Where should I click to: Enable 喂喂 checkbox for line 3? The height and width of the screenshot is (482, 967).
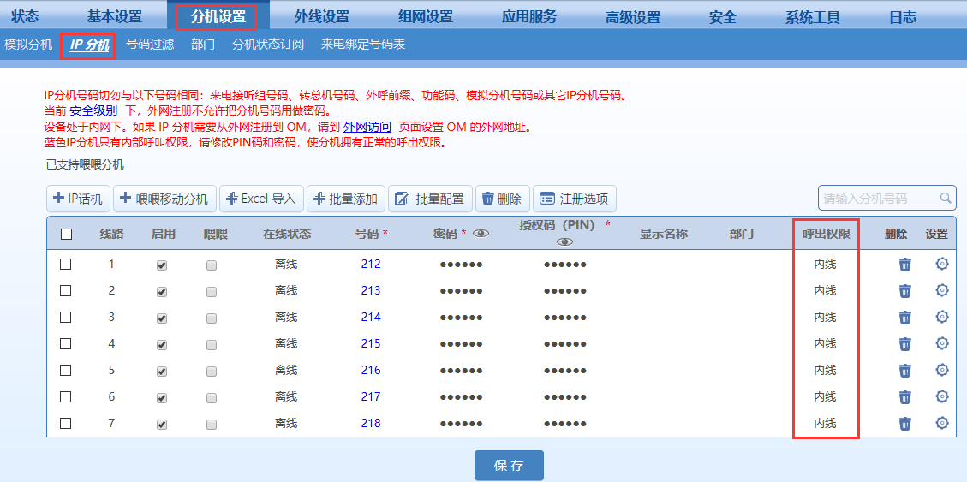(212, 318)
